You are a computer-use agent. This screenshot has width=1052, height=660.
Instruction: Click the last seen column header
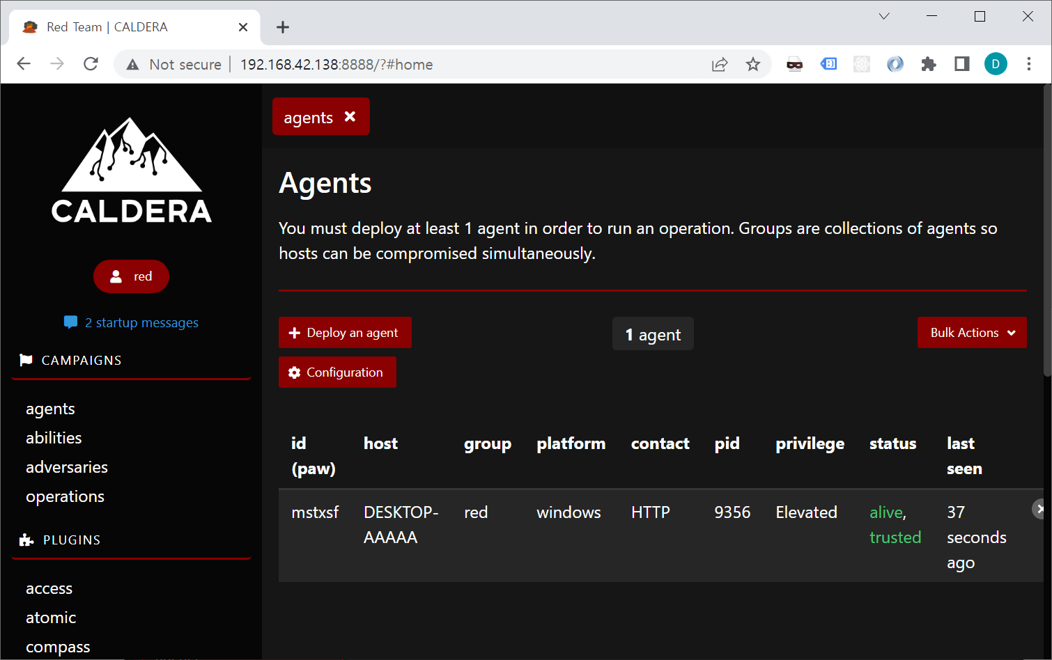(964, 456)
